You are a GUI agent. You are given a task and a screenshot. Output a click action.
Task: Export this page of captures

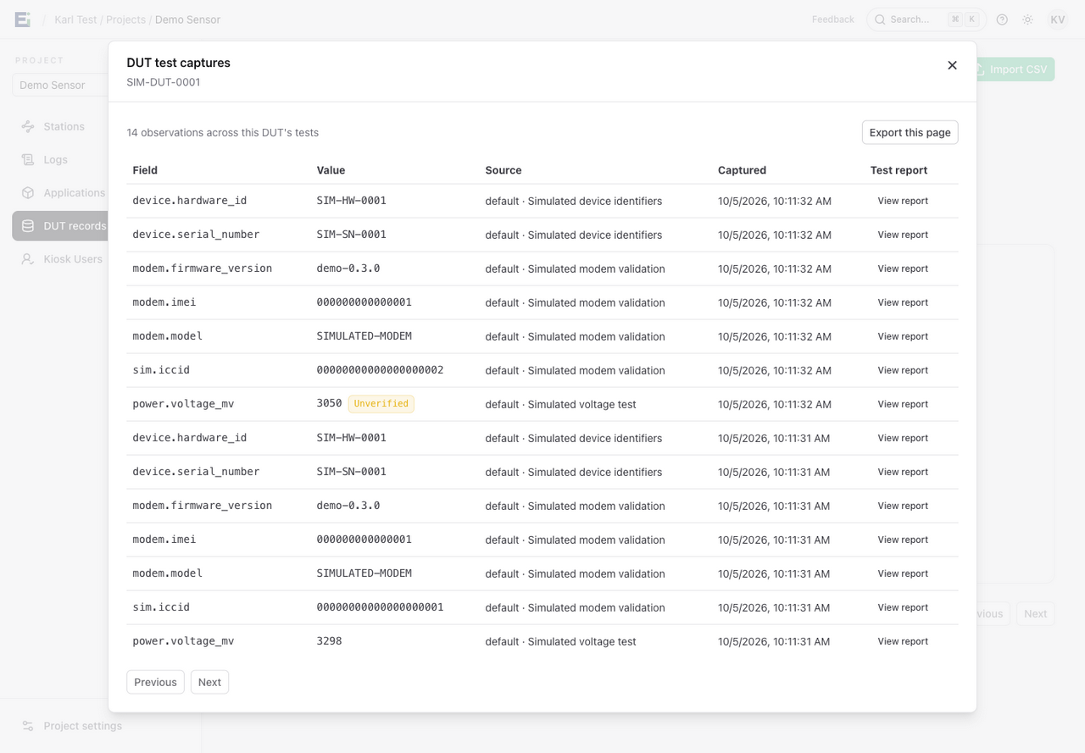coord(910,132)
